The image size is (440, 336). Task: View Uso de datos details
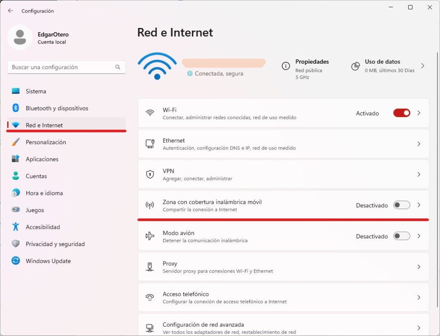click(388, 66)
